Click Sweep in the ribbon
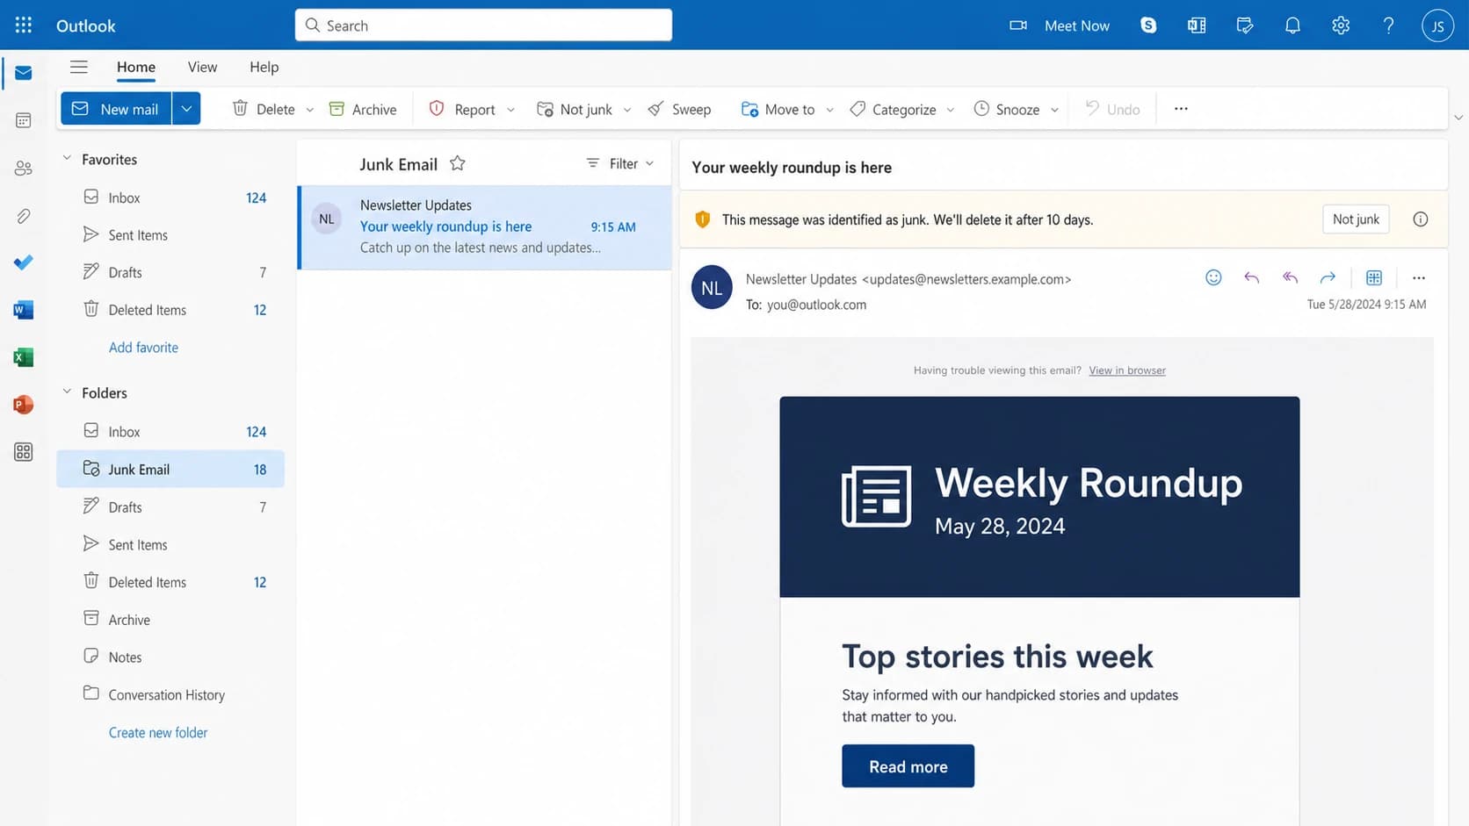This screenshot has height=826, width=1469. [679, 109]
